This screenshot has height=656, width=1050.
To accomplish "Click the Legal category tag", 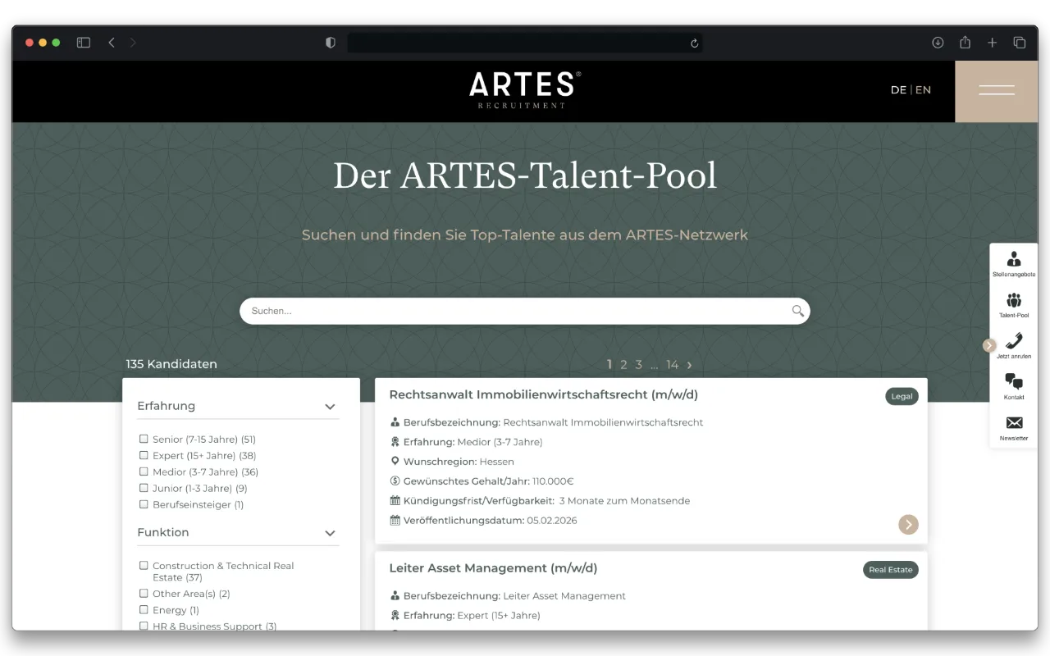I will tap(902, 396).
